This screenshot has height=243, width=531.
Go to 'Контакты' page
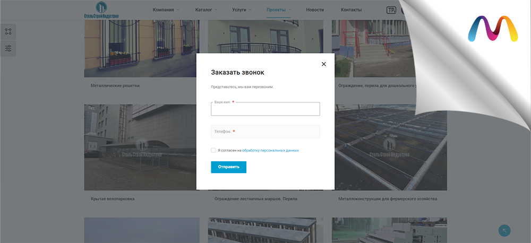point(351,10)
